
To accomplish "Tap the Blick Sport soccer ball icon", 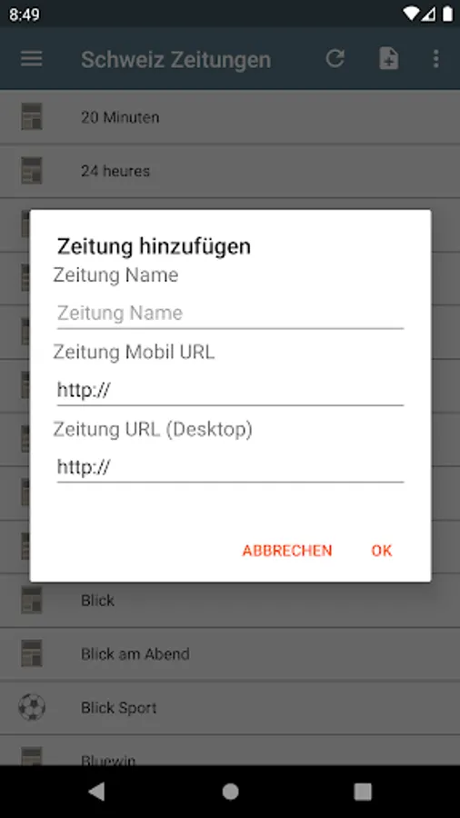I will [x=31, y=707].
